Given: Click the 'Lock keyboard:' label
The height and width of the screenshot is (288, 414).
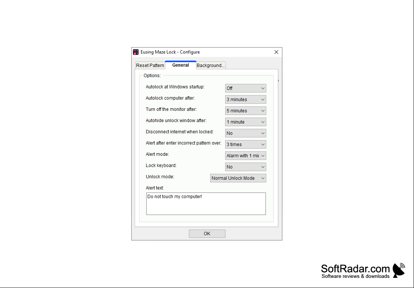Looking at the screenshot, I should tap(161, 166).
